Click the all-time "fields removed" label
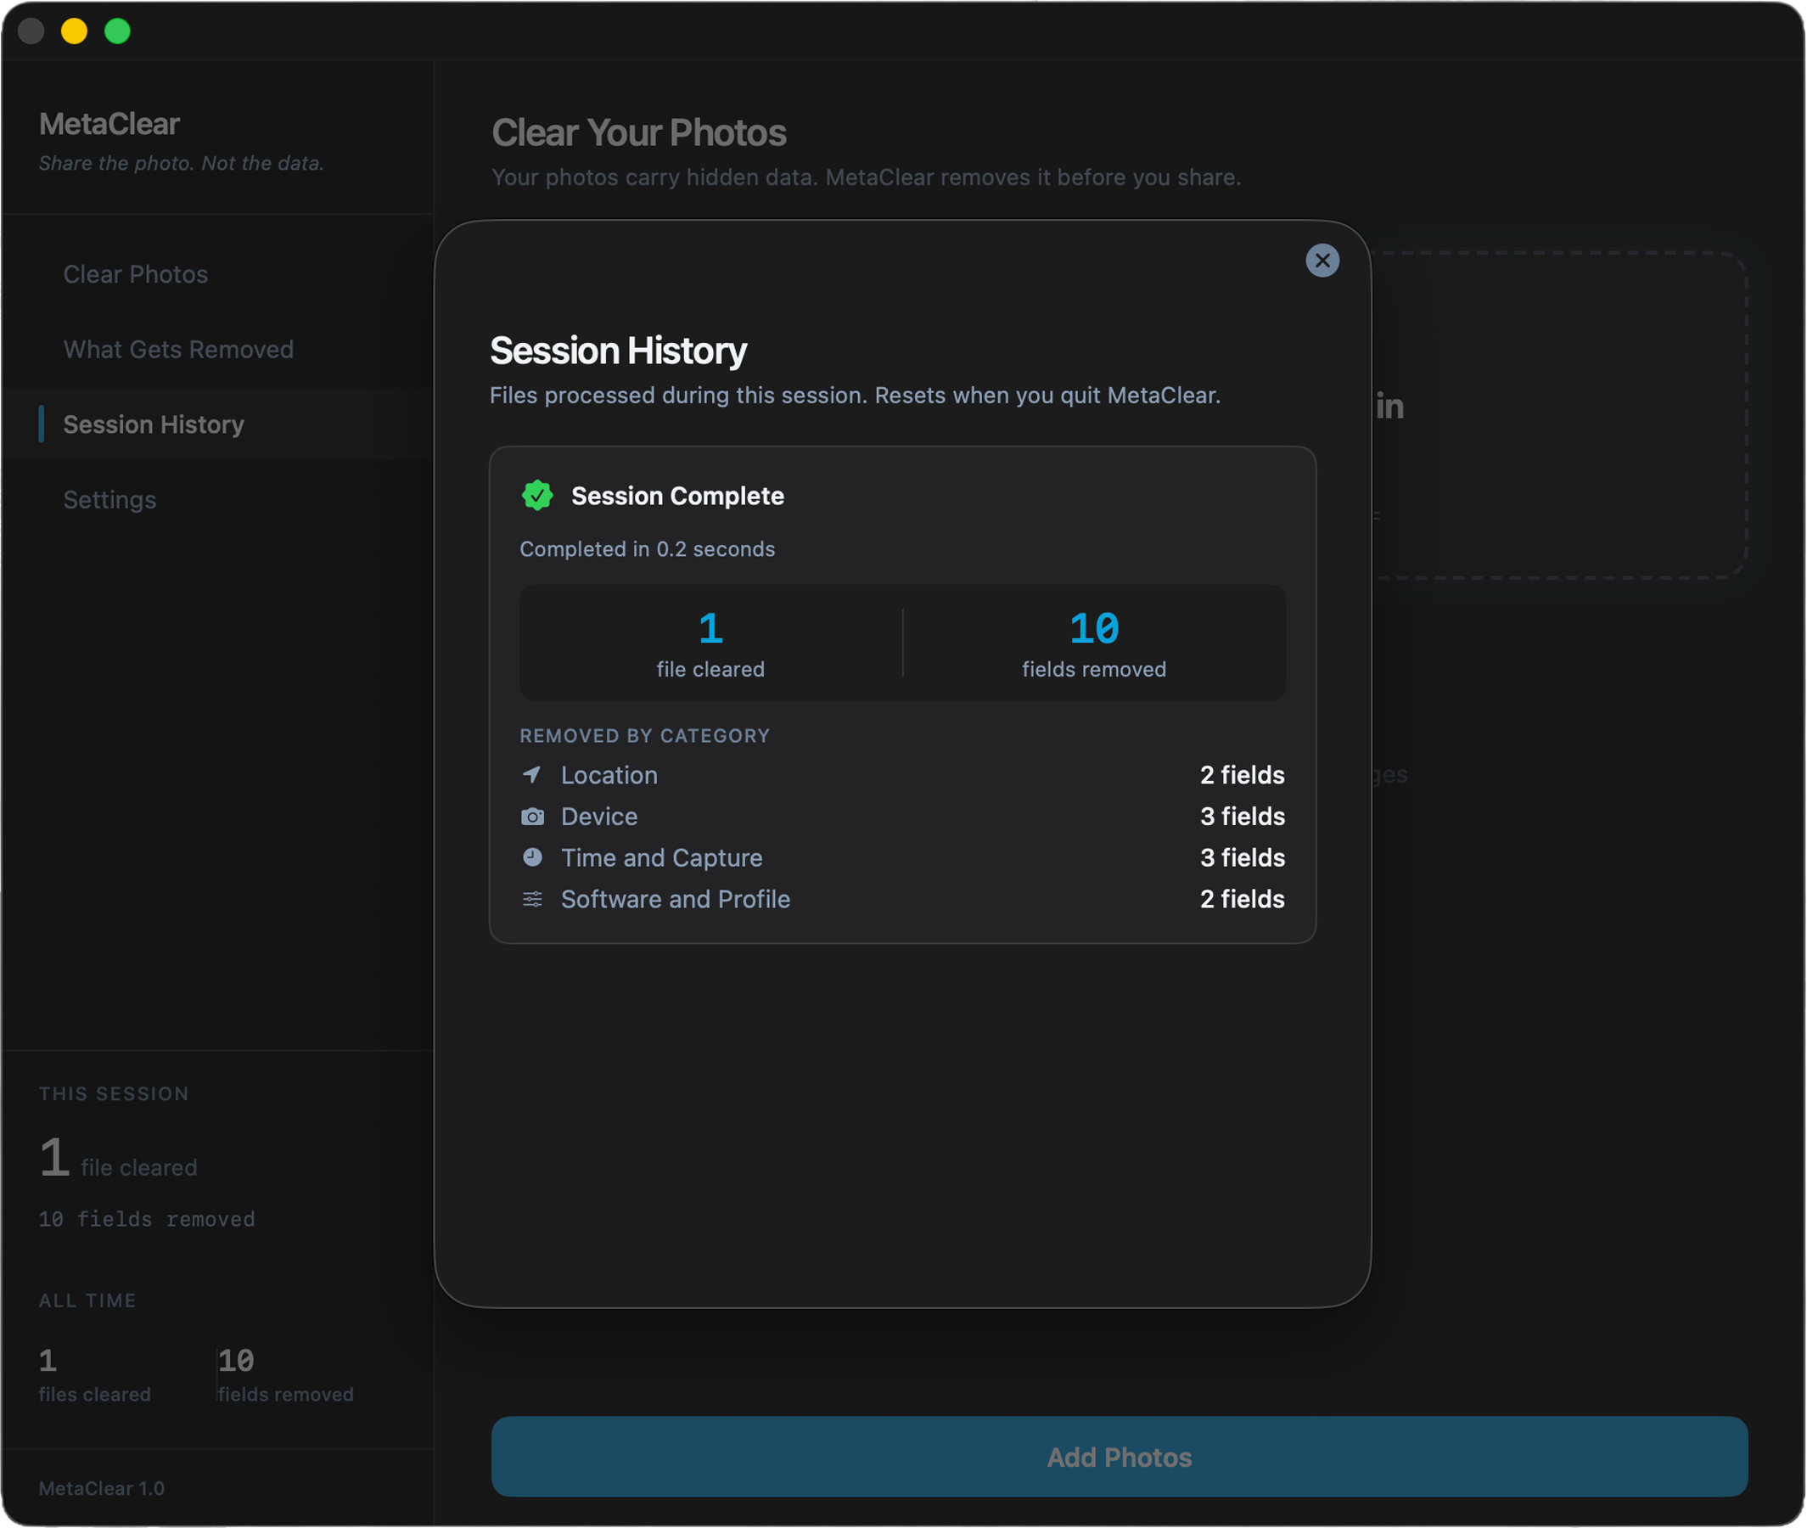The height and width of the screenshot is (1528, 1807). (286, 1395)
